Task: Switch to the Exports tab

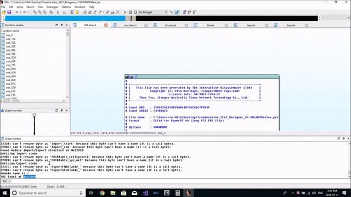Action: point(291,25)
